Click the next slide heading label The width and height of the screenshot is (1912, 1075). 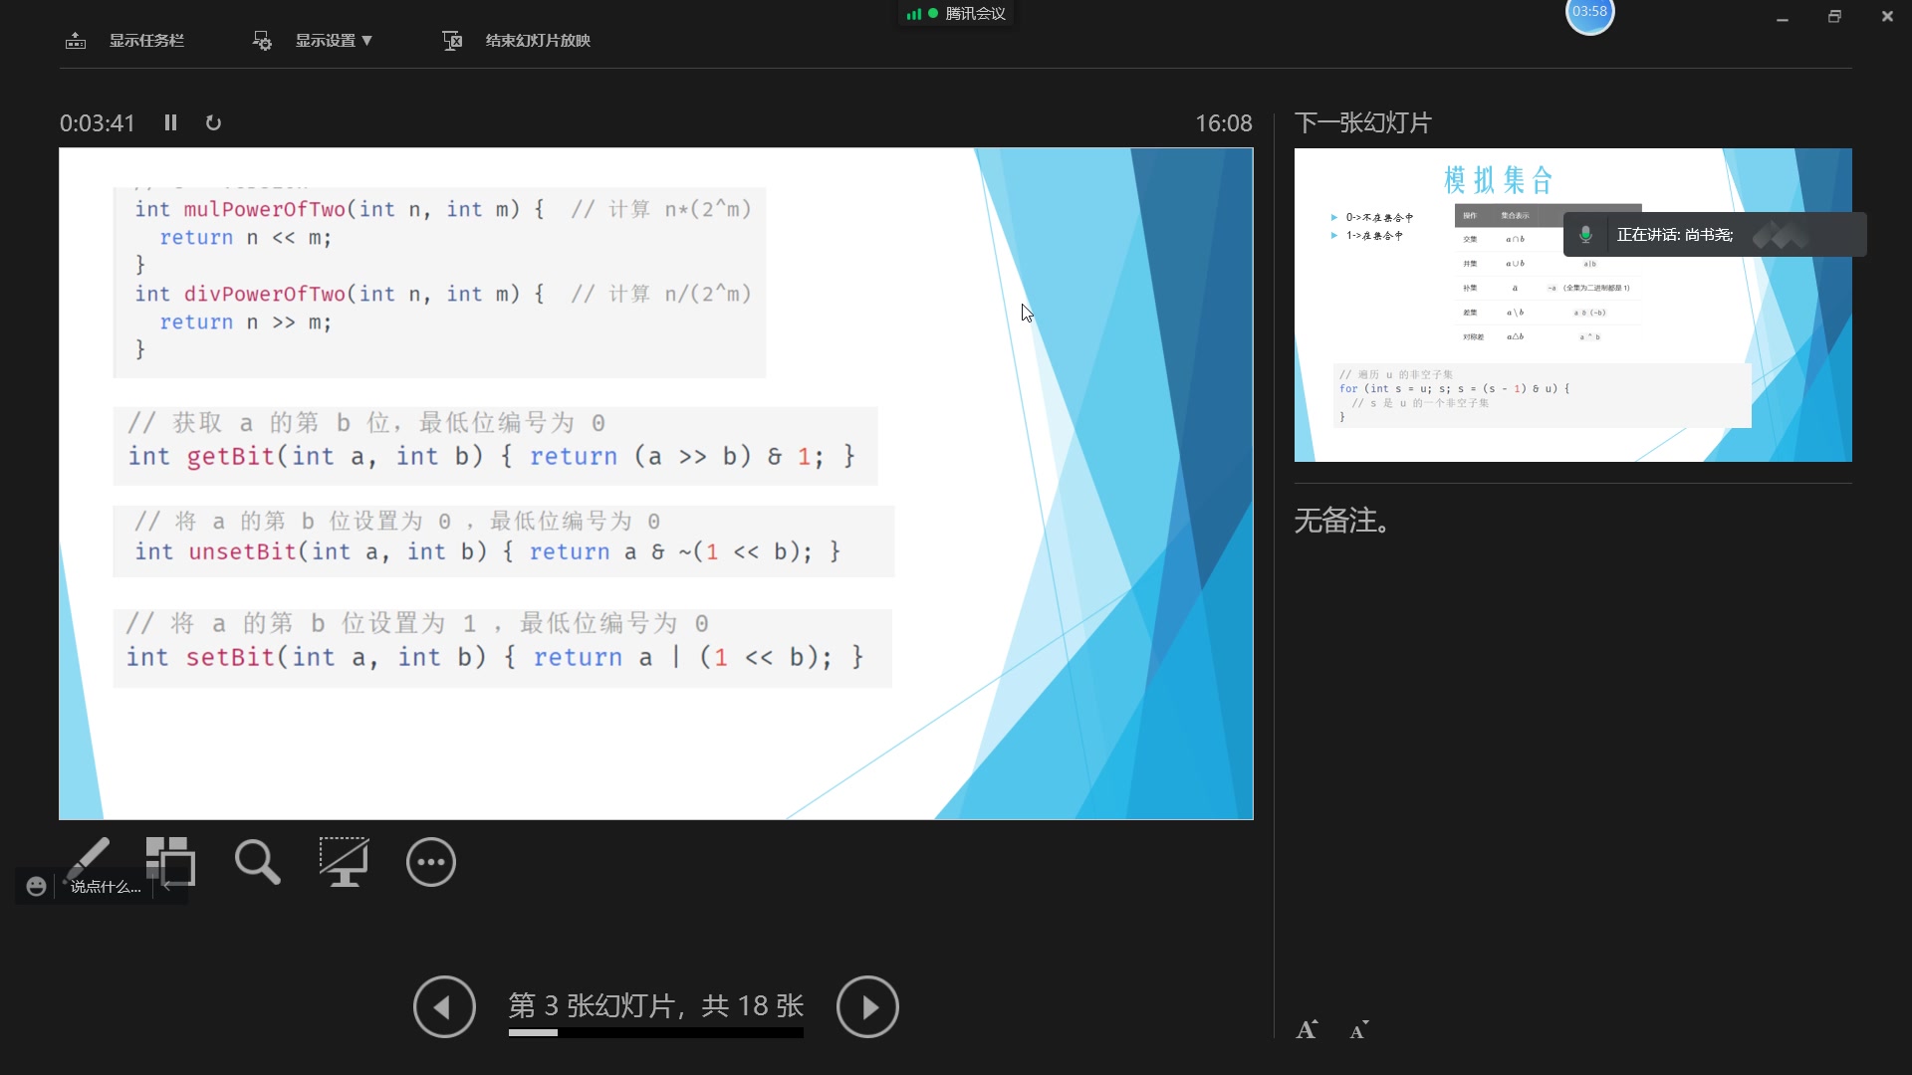[x=1362, y=122]
